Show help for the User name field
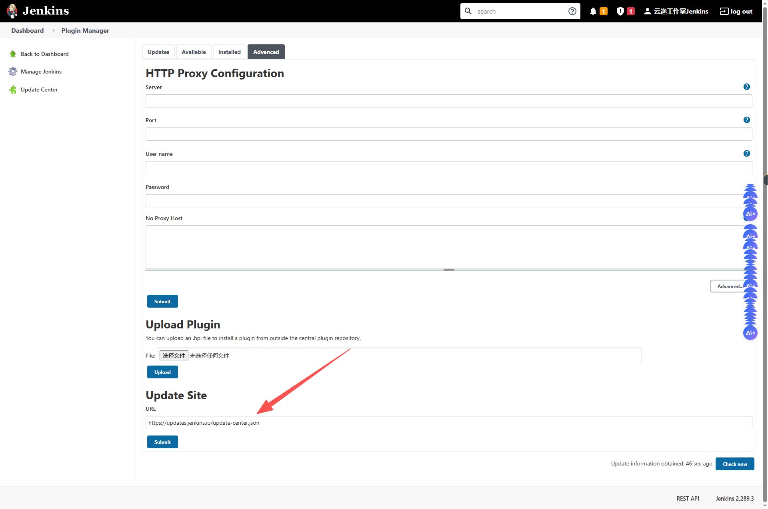 click(x=746, y=153)
